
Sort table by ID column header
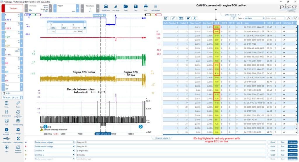point(217,23)
